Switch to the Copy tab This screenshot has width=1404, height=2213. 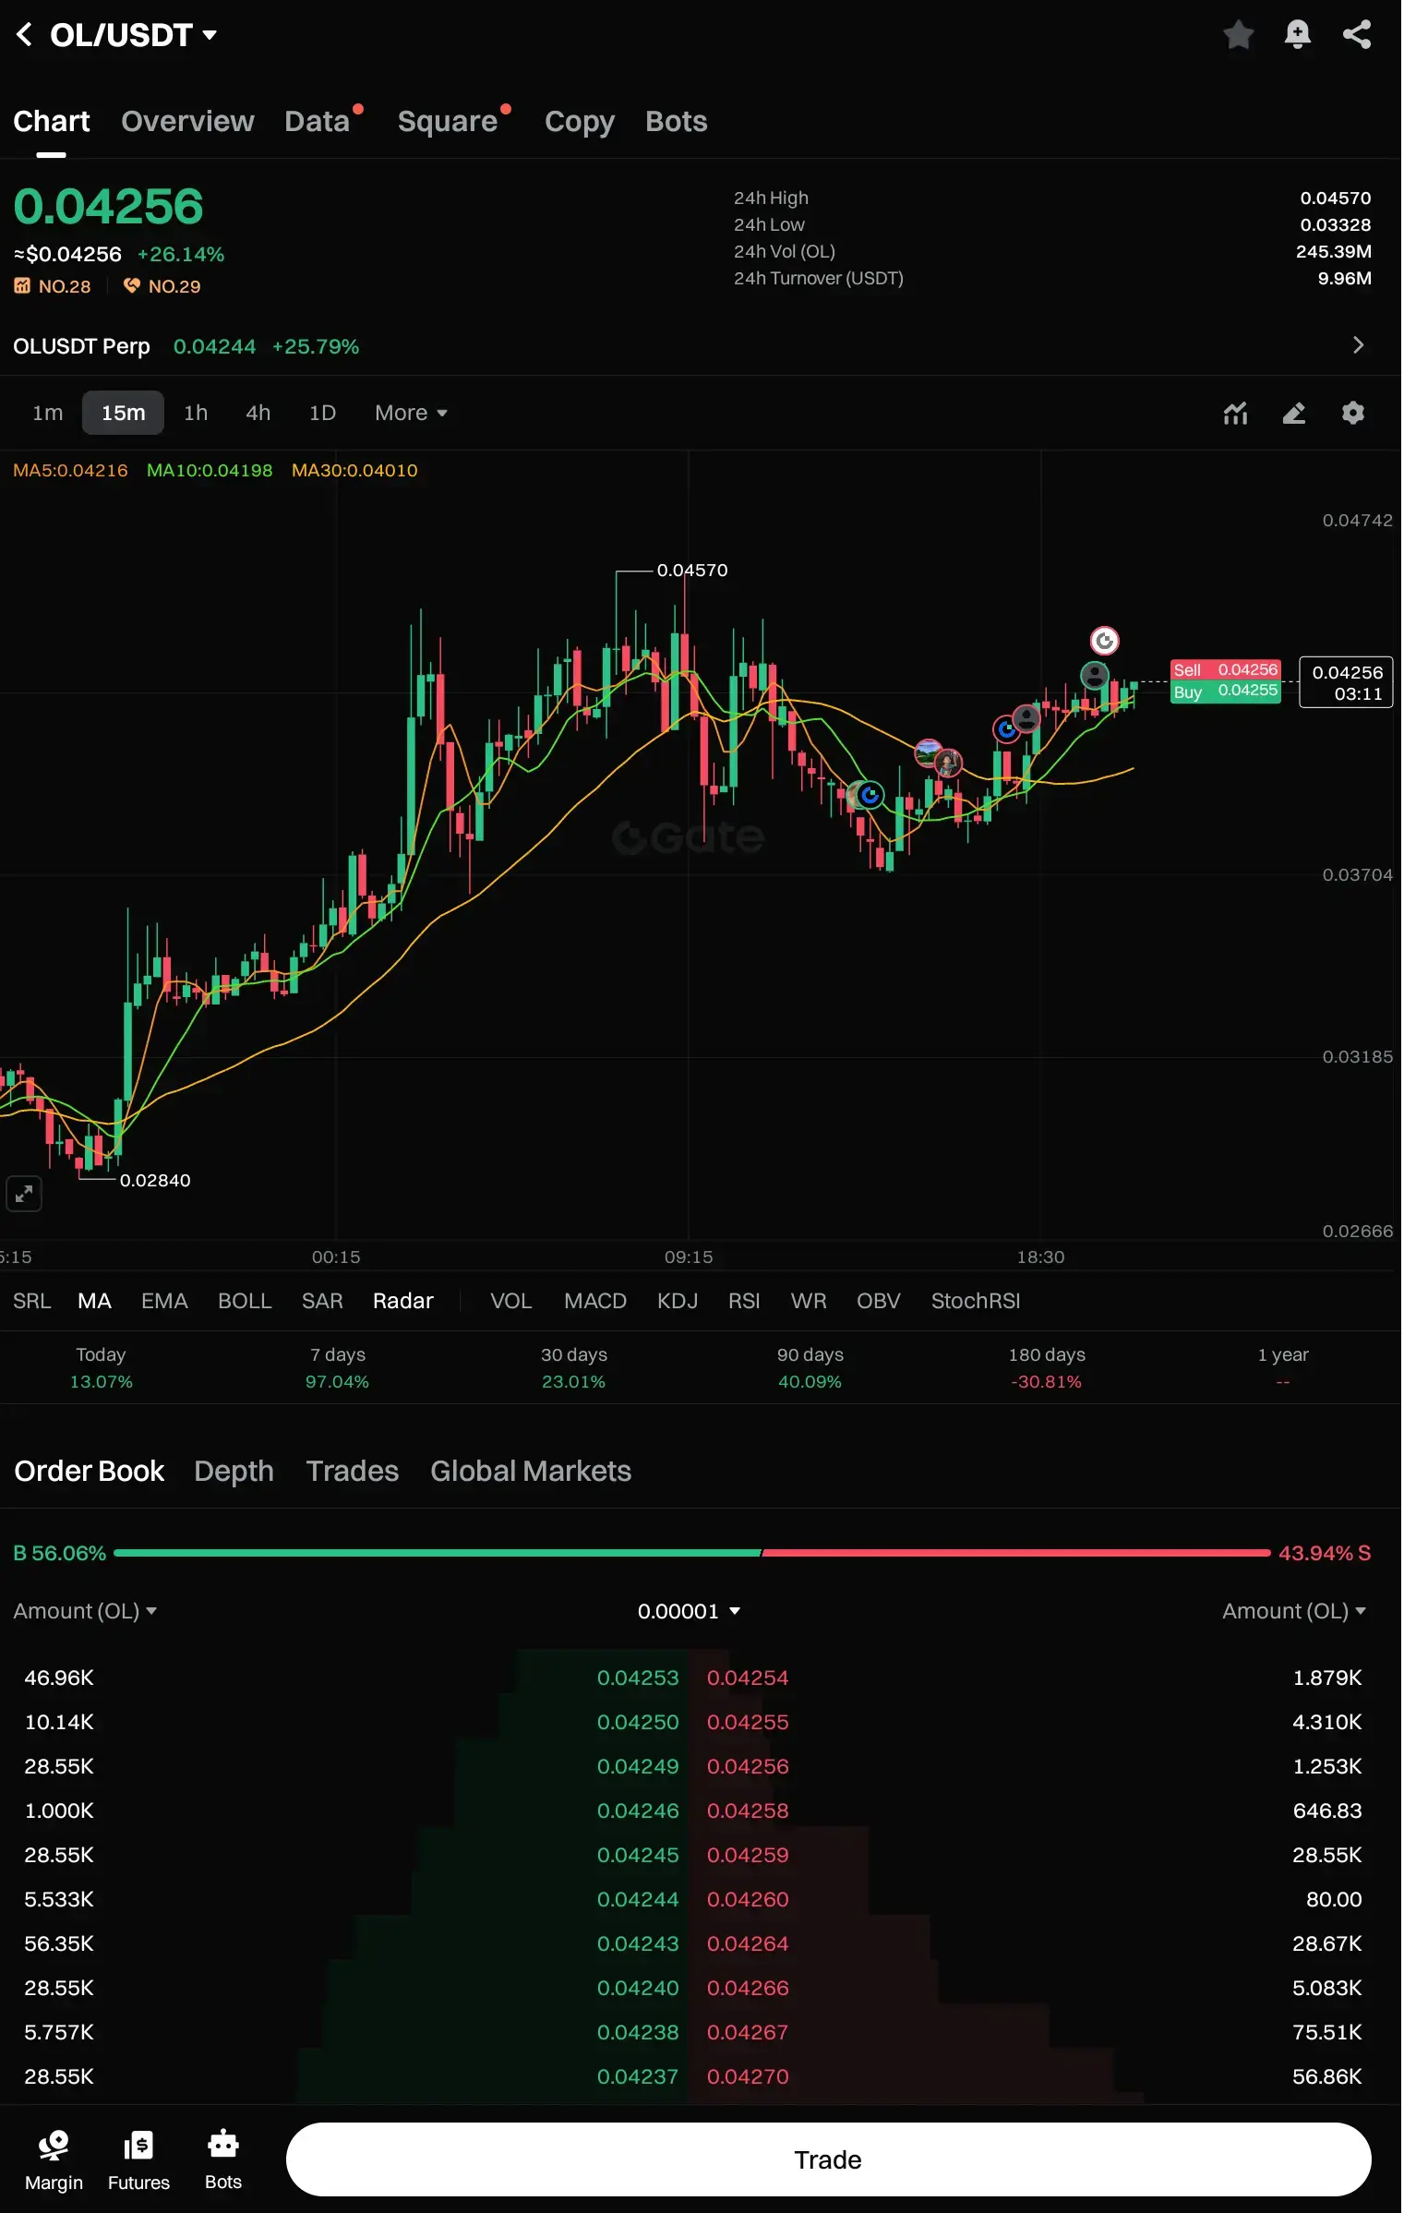580,121
